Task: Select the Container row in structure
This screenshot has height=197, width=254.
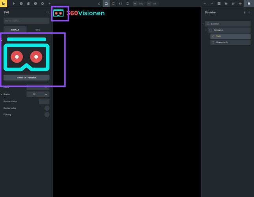Action: [x=229, y=30]
